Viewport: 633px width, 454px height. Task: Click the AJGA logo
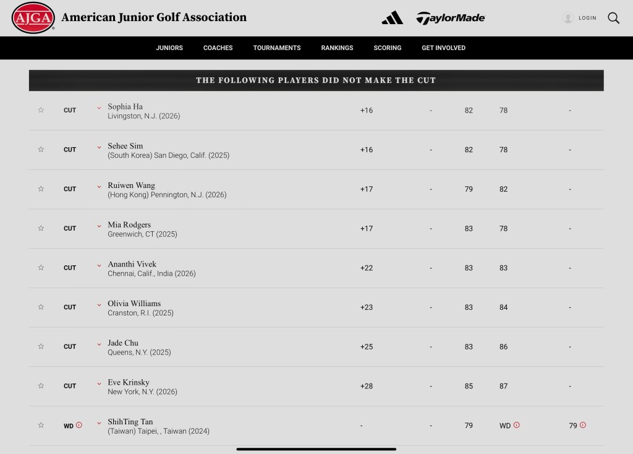[x=33, y=18]
